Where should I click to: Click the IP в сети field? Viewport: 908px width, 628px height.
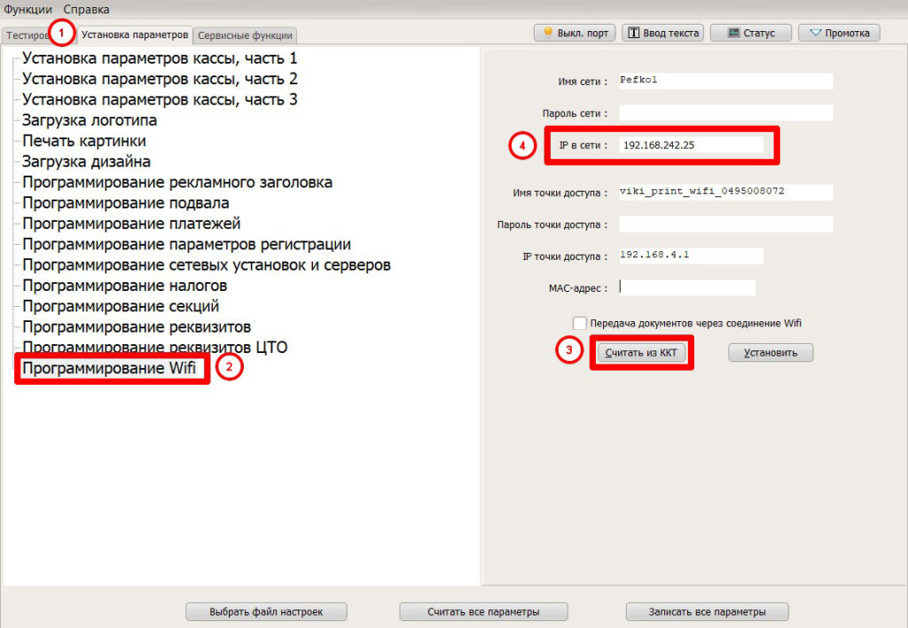pyautogui.click(x=691, y=145)
